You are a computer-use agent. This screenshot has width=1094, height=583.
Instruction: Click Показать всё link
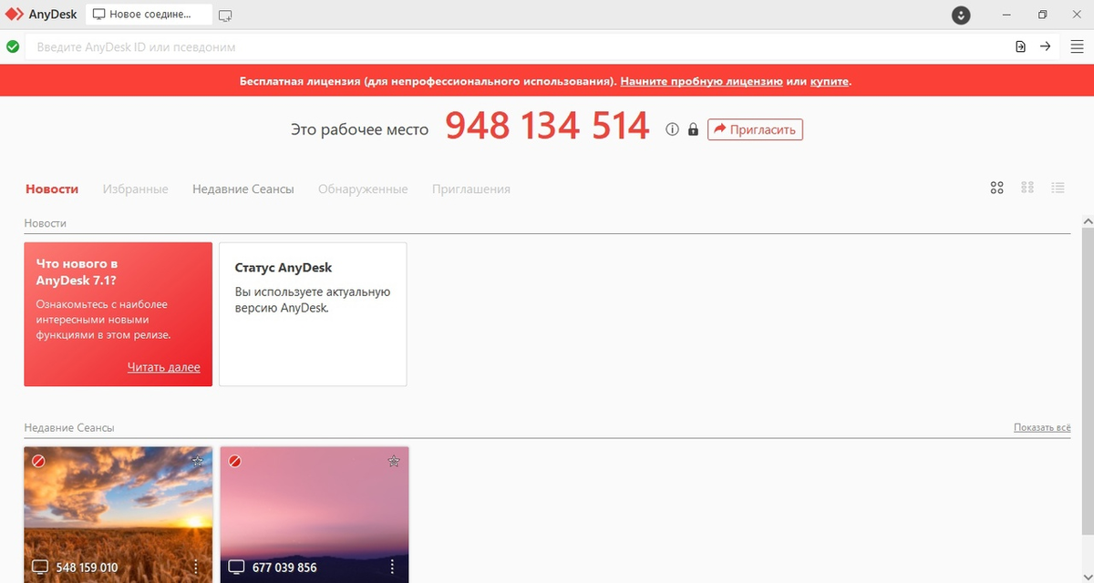(x=1042, y=427)
